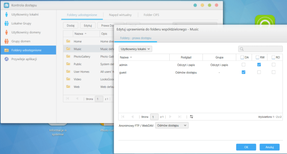Sort by Nazwa in permissions table
287x154 pixels.
[144, 57]
